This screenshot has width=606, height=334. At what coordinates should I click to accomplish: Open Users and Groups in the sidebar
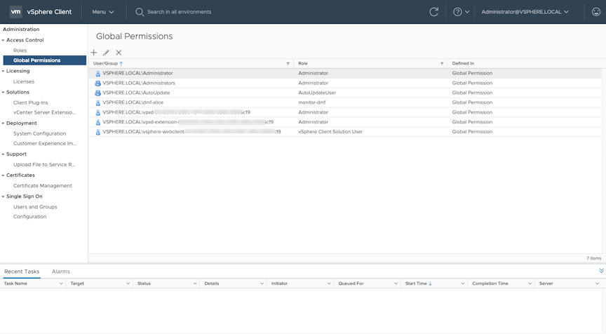[x=35, y=207]
